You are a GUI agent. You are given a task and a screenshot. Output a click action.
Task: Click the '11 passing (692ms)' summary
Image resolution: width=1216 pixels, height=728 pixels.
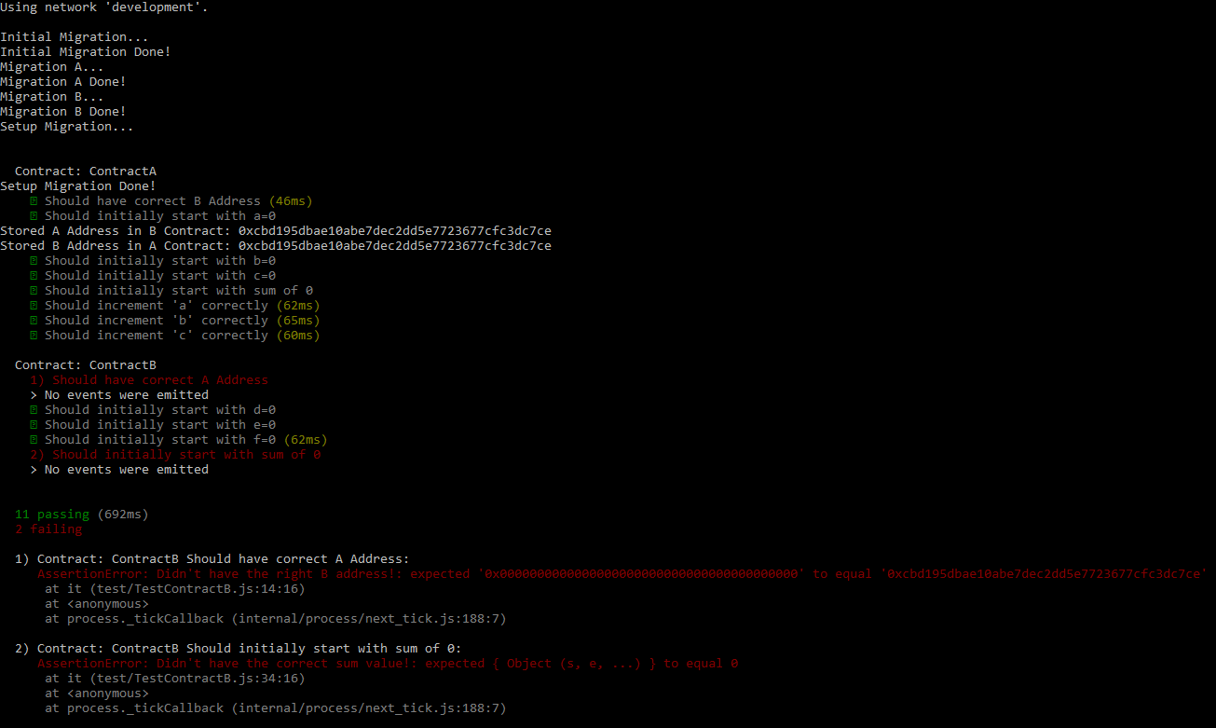coord(82,515)
